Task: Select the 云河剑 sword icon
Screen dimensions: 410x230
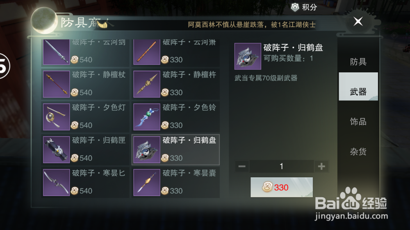Action: pyautogui.click(x=56, y=52)
